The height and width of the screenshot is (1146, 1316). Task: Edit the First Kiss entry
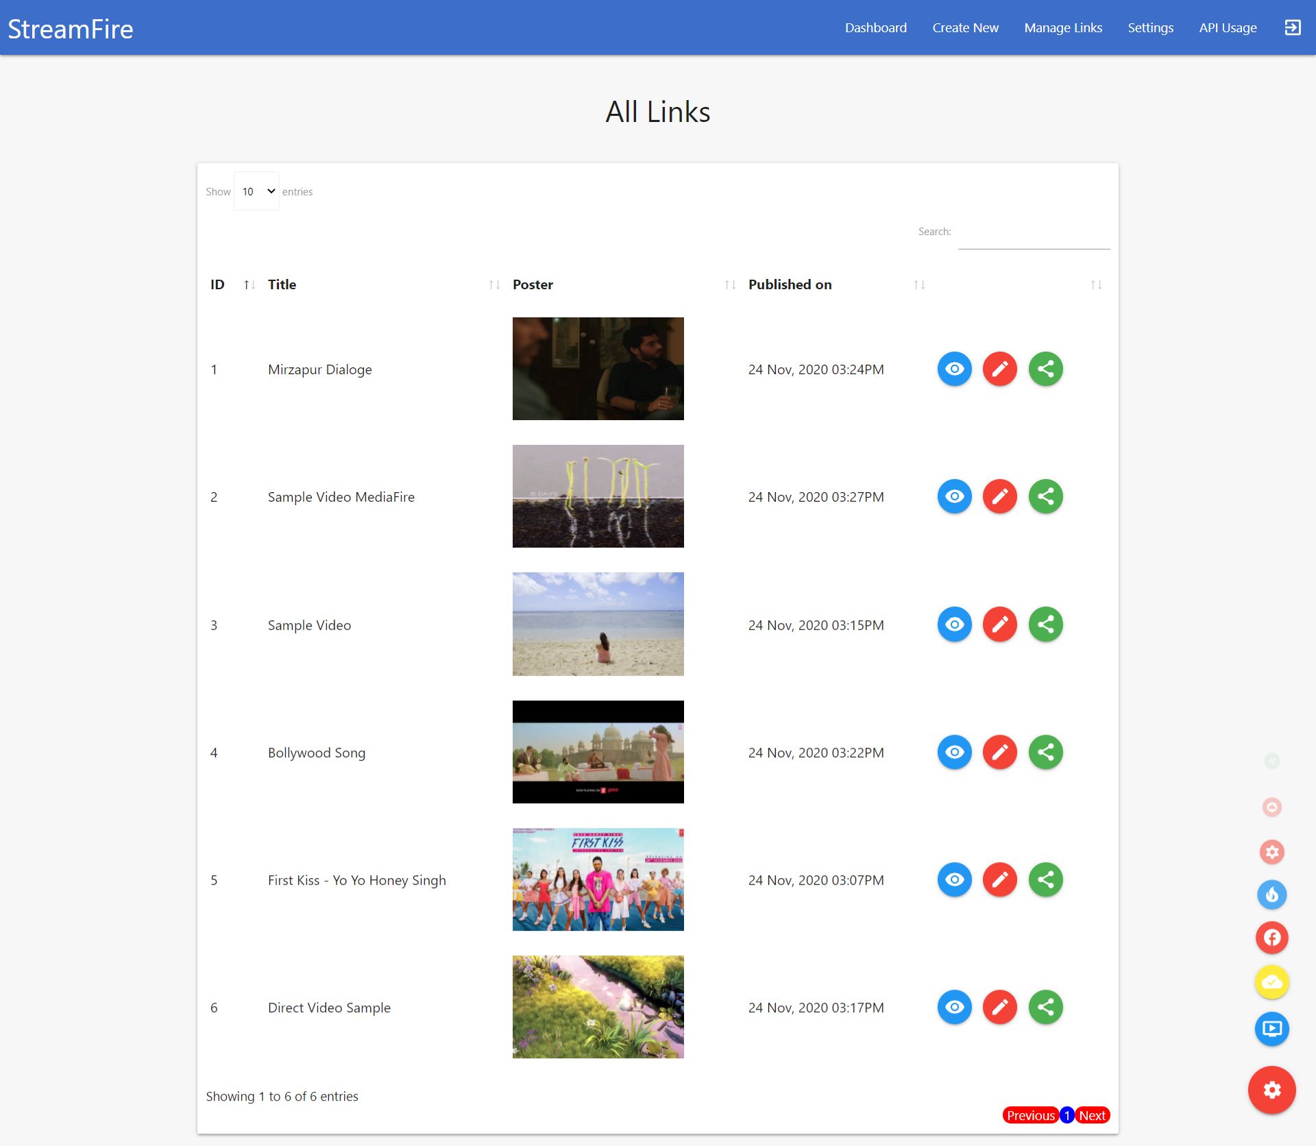pyautogui.click(x=1000, y=879)
